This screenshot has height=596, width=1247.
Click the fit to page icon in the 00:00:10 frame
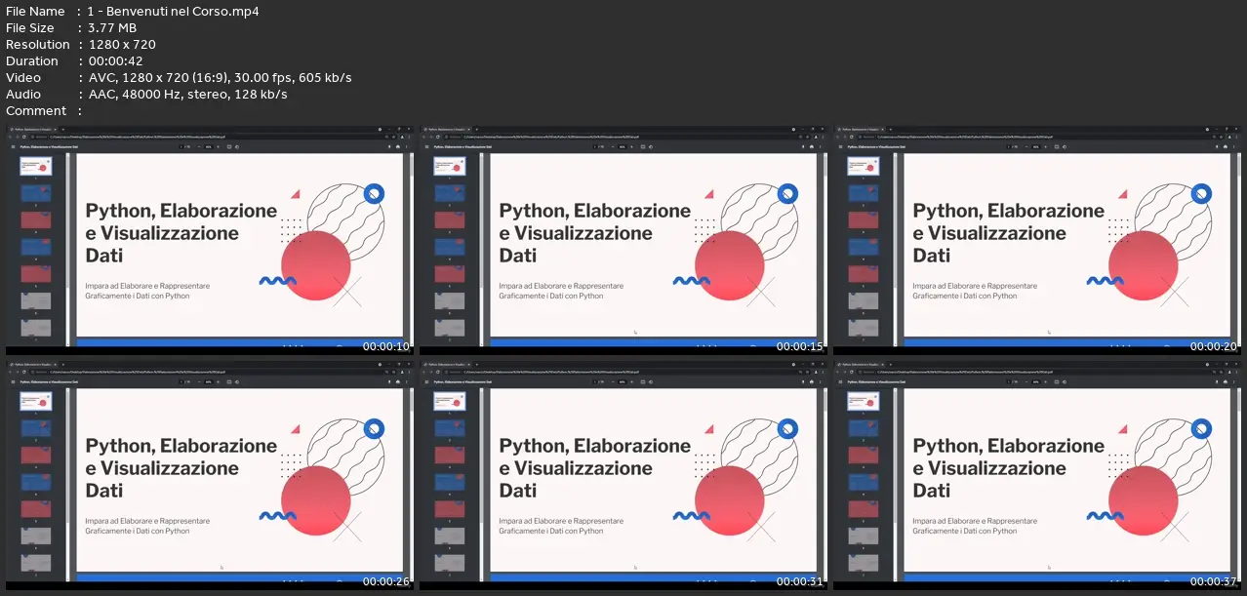tap(228, 147)
